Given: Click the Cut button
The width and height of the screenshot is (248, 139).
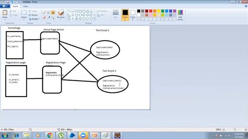Looking at the screenshot, I should [13, 11].
